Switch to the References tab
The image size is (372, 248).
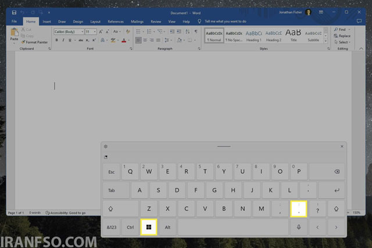(116, 21)
